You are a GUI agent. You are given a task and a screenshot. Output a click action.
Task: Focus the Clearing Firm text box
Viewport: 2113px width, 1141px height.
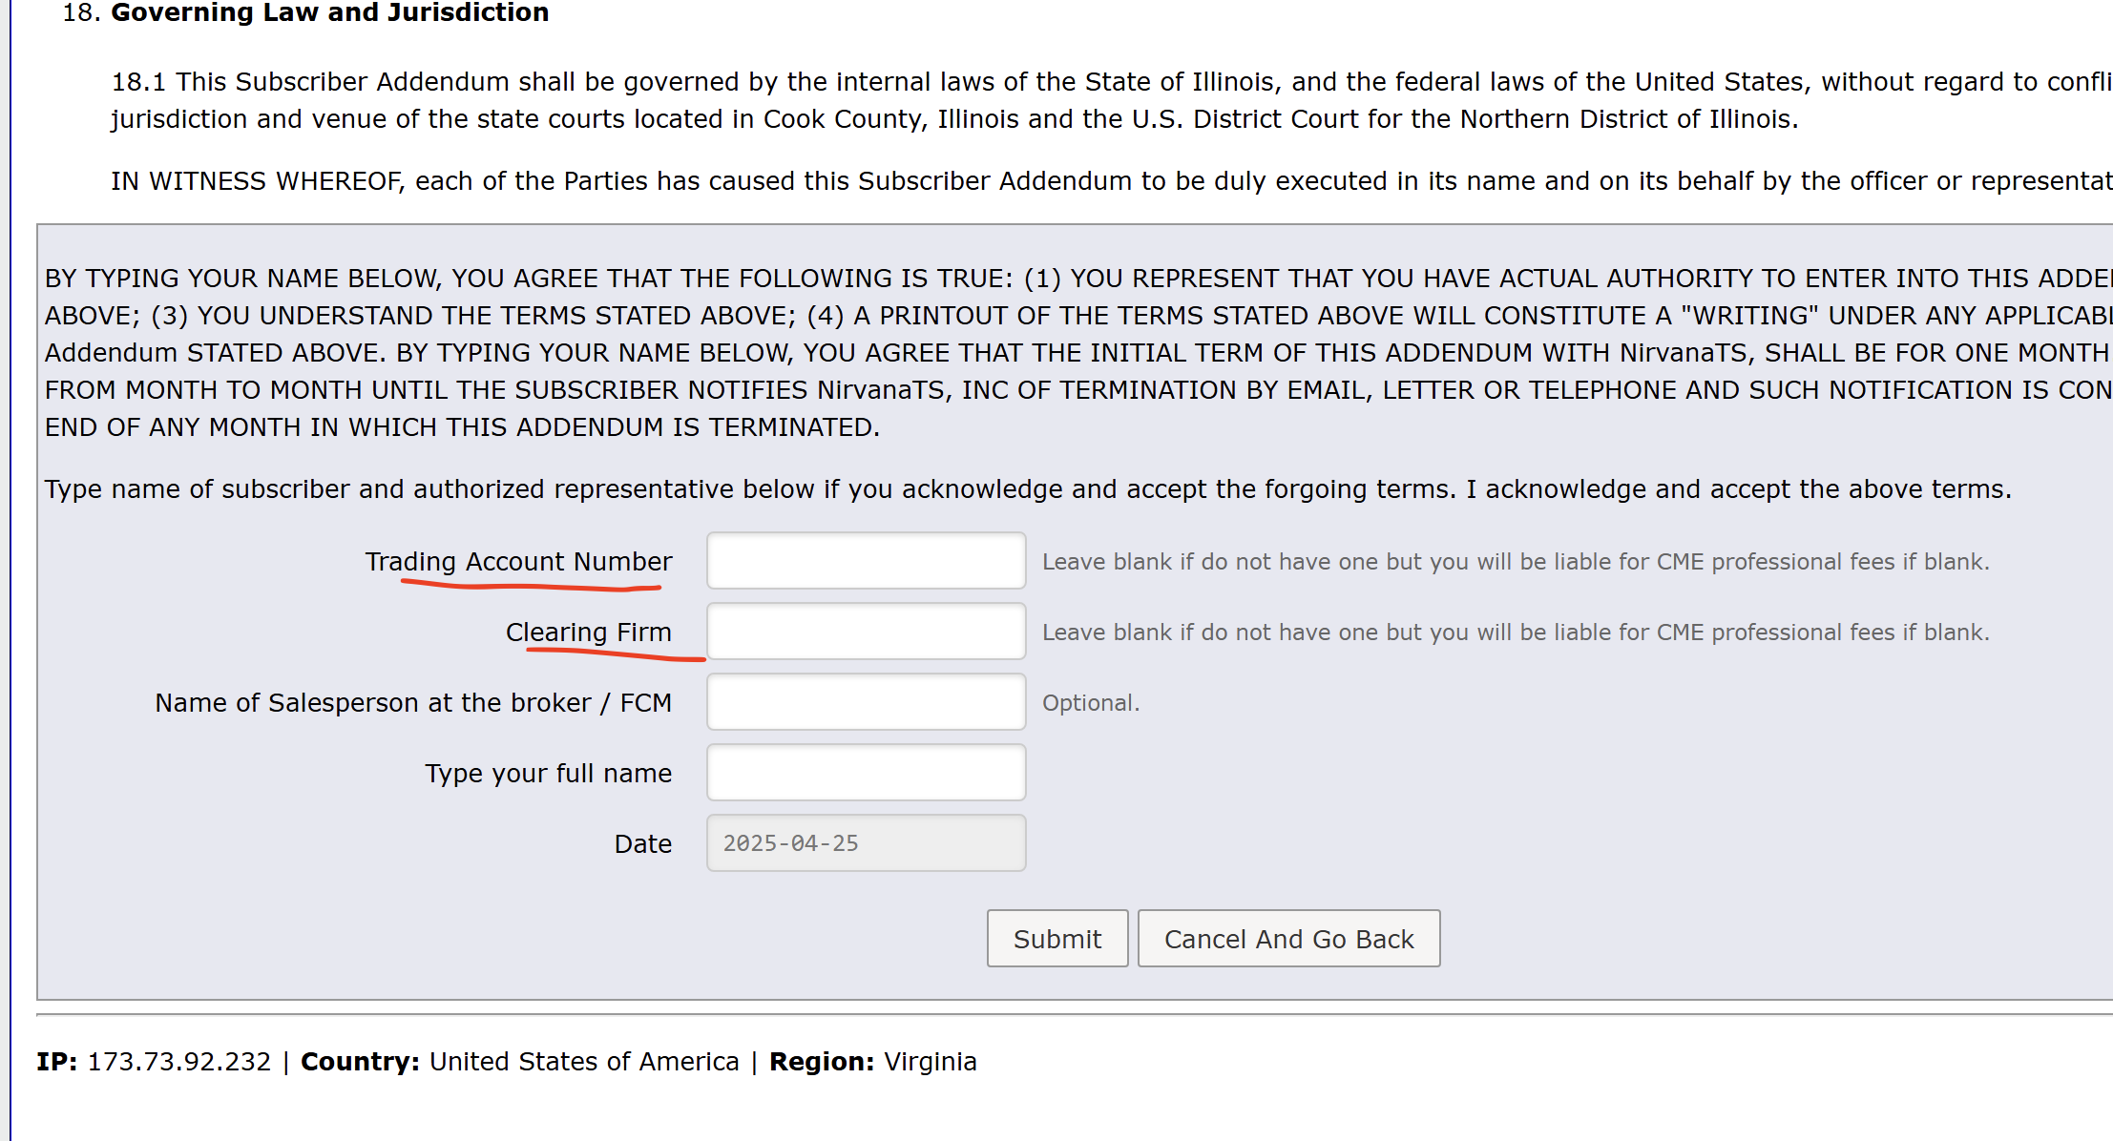pyautogui.click(x=866, y=632)
